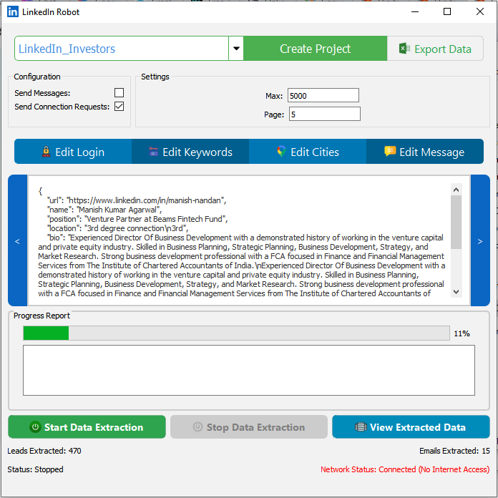Open Edit Cities tab
Image resolution: width=498 pixels, height=498 pixels.
click(x=308, y=152)
